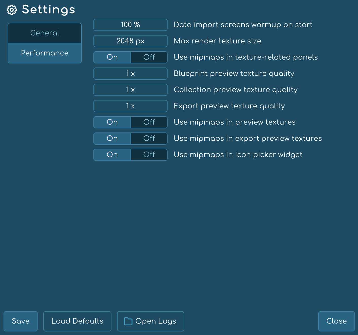This screenshot has width=358, height=335.
Task: Close the Settings dialog
Action: coord(336,321)
